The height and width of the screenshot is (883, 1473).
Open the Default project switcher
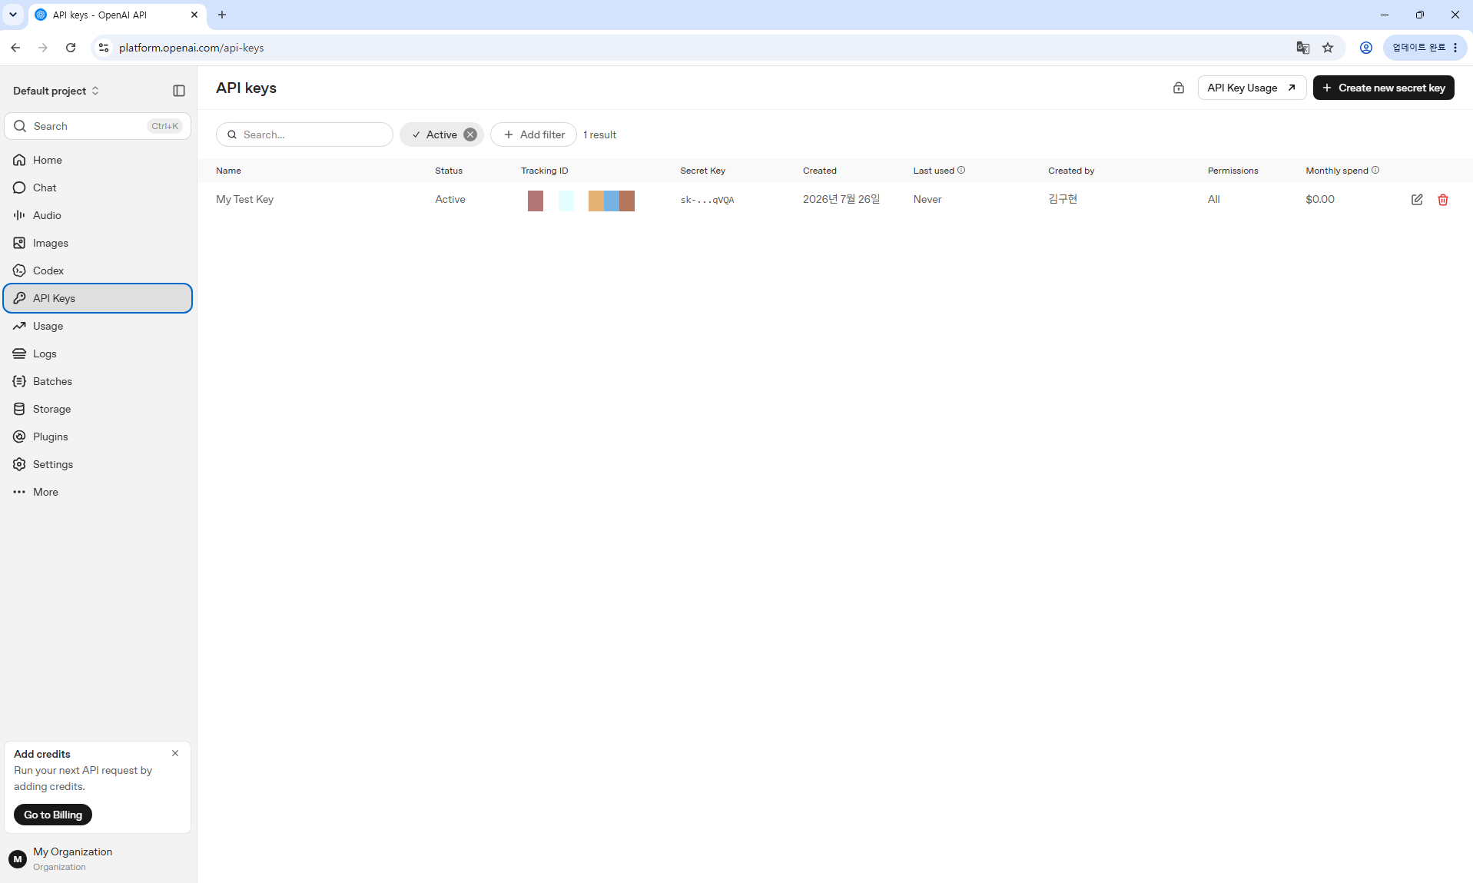point(56,91)
